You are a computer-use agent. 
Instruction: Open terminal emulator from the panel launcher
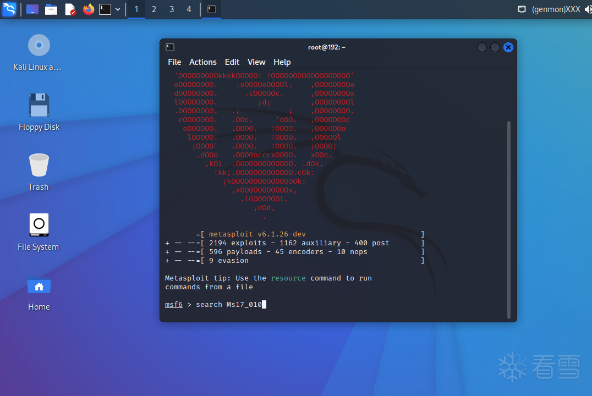(x=105, y=9)
